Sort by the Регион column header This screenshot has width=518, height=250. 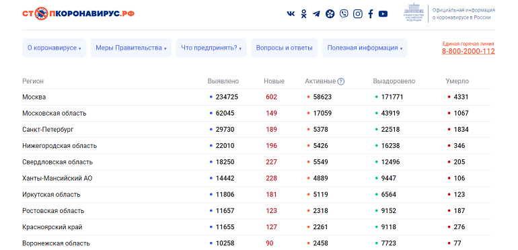click(x=33, y=81)
